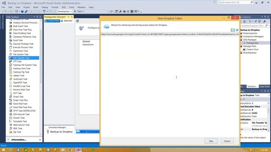Click the JavaScript Task icon in toolbox
The image size is (271, 152).
coord(11,79)
